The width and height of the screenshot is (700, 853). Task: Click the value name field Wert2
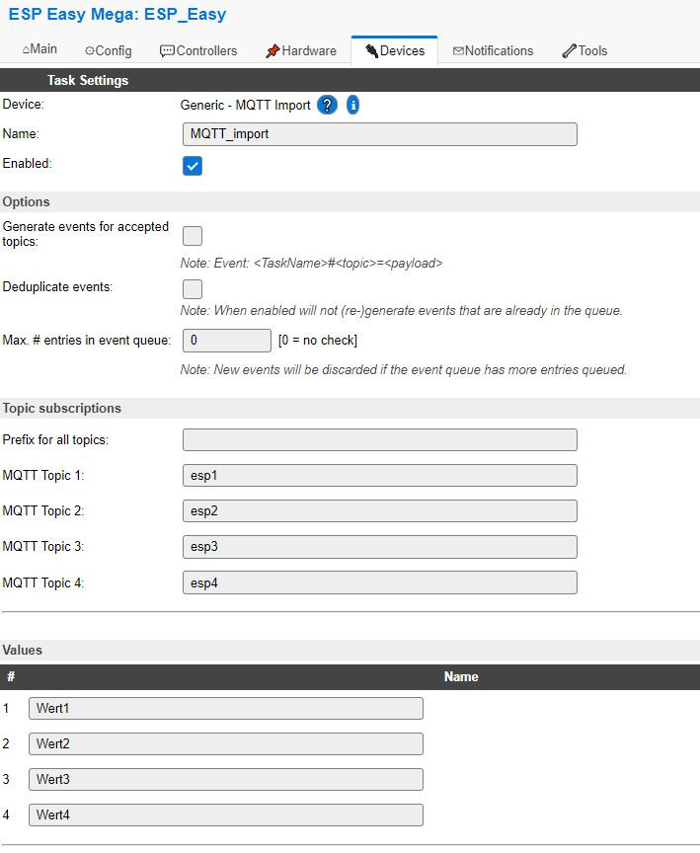(x=226, y=743)
